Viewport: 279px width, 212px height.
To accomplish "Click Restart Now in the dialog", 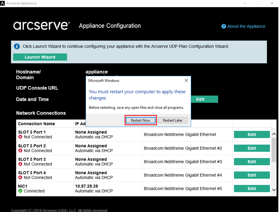I will click(x=141, y=120).
